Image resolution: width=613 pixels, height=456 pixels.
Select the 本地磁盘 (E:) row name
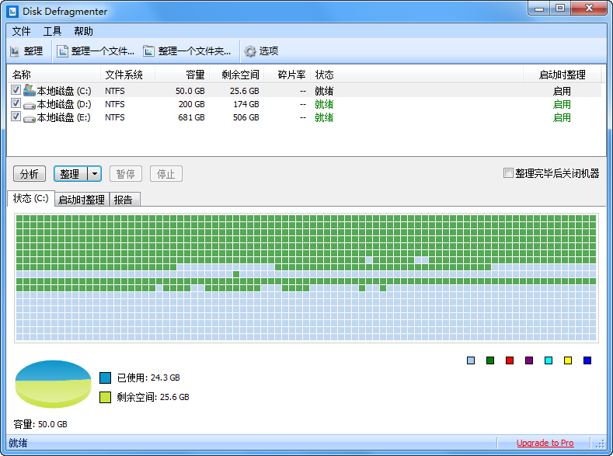click(x=64, y=117)
